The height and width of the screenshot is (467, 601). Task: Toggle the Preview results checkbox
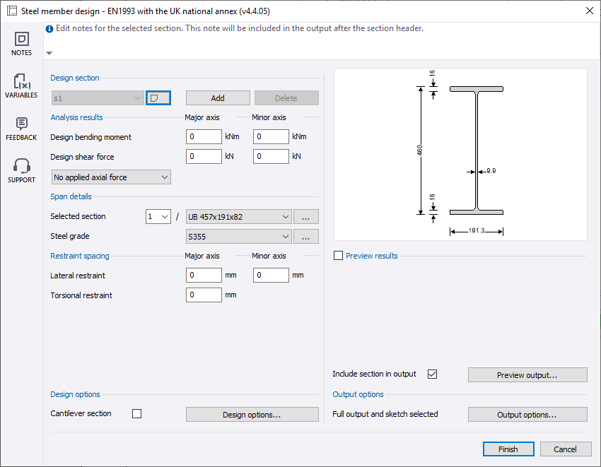339,256
